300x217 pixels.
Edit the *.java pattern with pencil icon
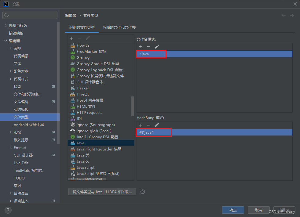click(x=157, y=46)
